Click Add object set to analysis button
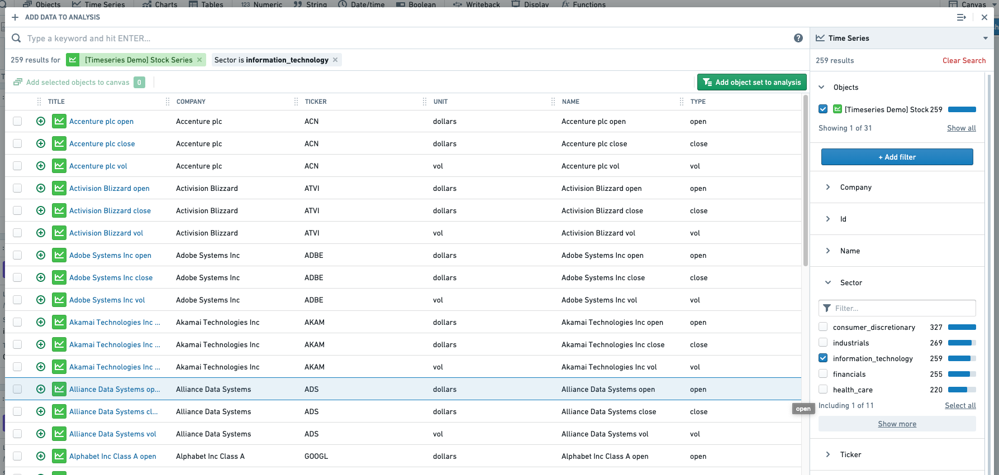Viewport: 999px width, 475px height. pyautogui.click(x=752, y=82)
